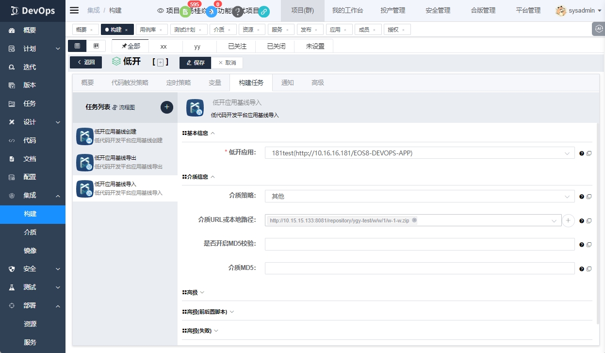Click the circular plus button beside the 介质URL field
This screenshot has width=605, height=353.
tap(568, 220)
